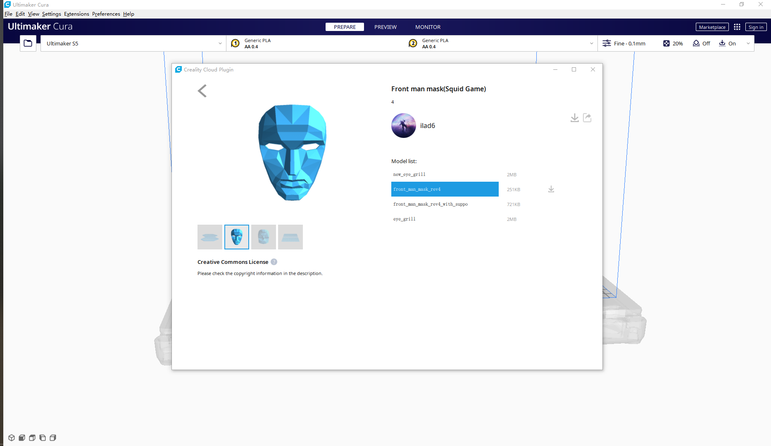Expand the material configuration dropdown arrow
Screen dimensions: 771x446
coord(591,43)
